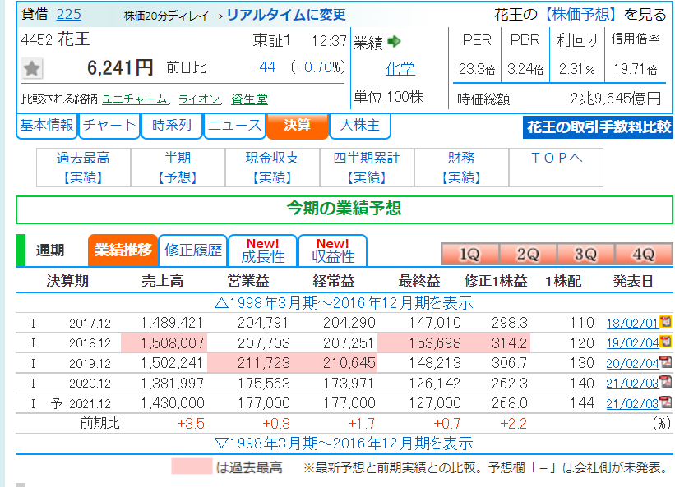Open the 修正履歴 tab
675x487 pixels.
(x=193, y=250)
